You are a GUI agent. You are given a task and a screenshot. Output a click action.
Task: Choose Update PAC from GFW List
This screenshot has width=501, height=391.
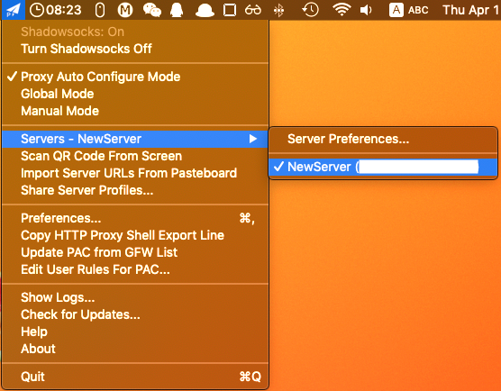(x=135, y=252)
